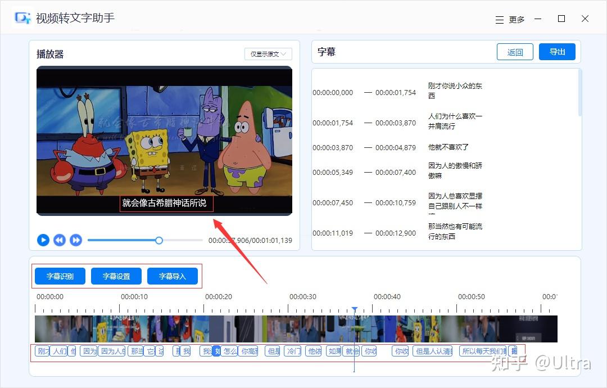
Task: Select timeline subtitle chip 但是 near 00:00:28
Action: click(x=273, y=351)
